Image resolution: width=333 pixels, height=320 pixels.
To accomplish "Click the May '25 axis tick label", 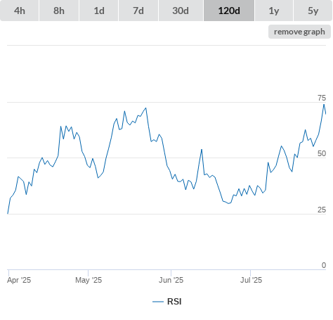I will [89, 280].
